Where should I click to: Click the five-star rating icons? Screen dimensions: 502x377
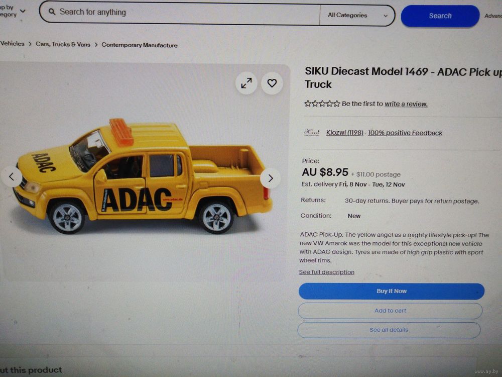(322, 104)
